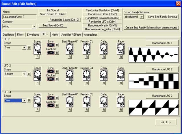Image resolution: width=182 pixels, height=134 pixels.
Task: Click the R button next to LFO 1 Sync toggle
Action: pos(57,45)
